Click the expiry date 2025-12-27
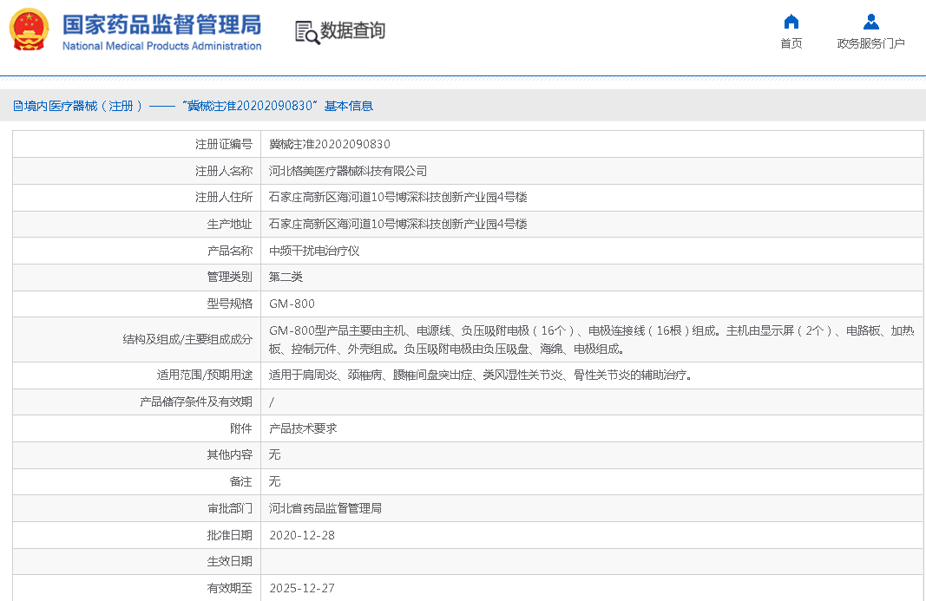This screenshot has width=926, height=601. (301, 588)
